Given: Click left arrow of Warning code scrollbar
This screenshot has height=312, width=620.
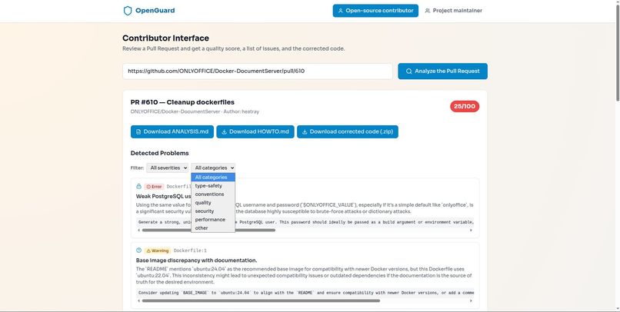Looking at the screenshot, I should pyautogui.click(x=138, y=301).
